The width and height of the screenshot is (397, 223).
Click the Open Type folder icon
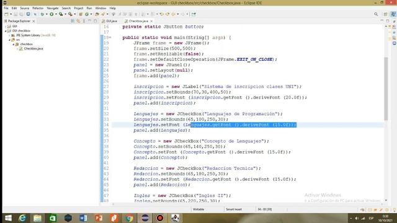pos(97,14)
